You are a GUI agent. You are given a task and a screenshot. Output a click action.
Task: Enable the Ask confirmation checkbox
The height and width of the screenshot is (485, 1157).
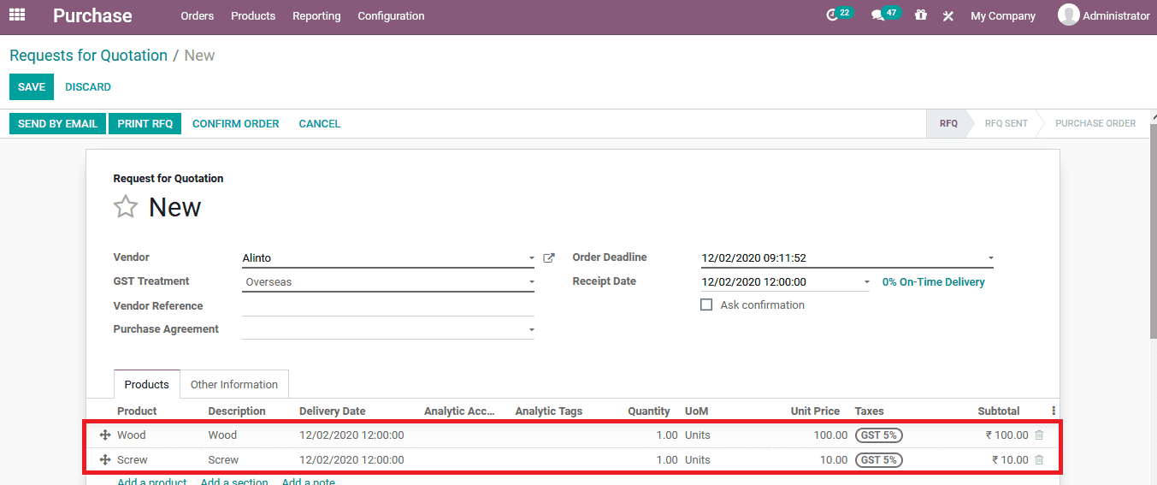[x=706, y=305]
